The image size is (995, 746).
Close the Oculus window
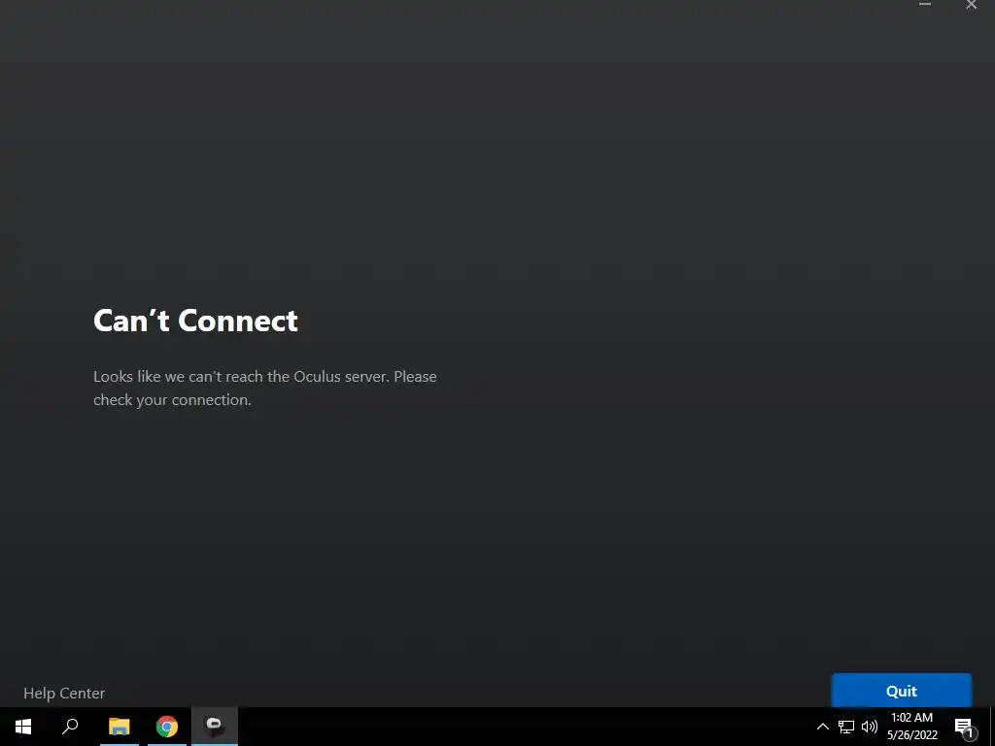click(971, 5)
